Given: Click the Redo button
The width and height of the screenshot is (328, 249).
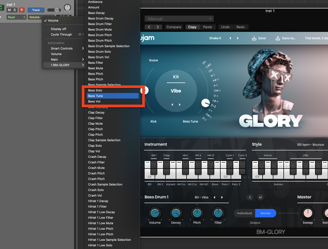Looking at the screenshot, I should click(x=240, y=27).
